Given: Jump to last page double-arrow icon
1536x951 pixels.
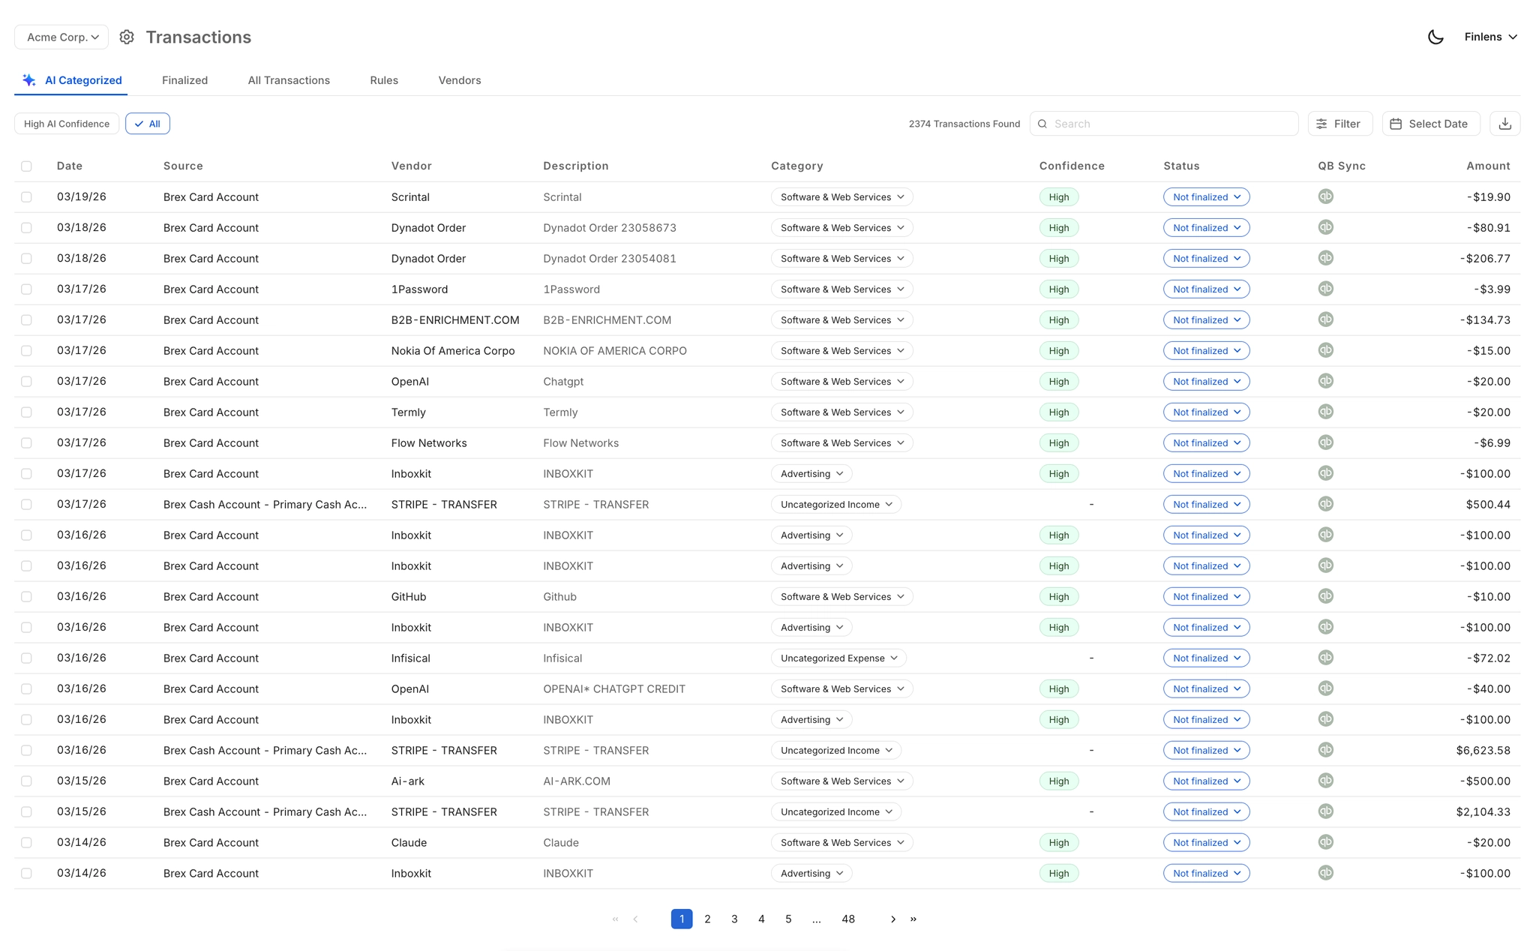Looking at the screenshot, I should pyautogui.click(x=913, y=919).
